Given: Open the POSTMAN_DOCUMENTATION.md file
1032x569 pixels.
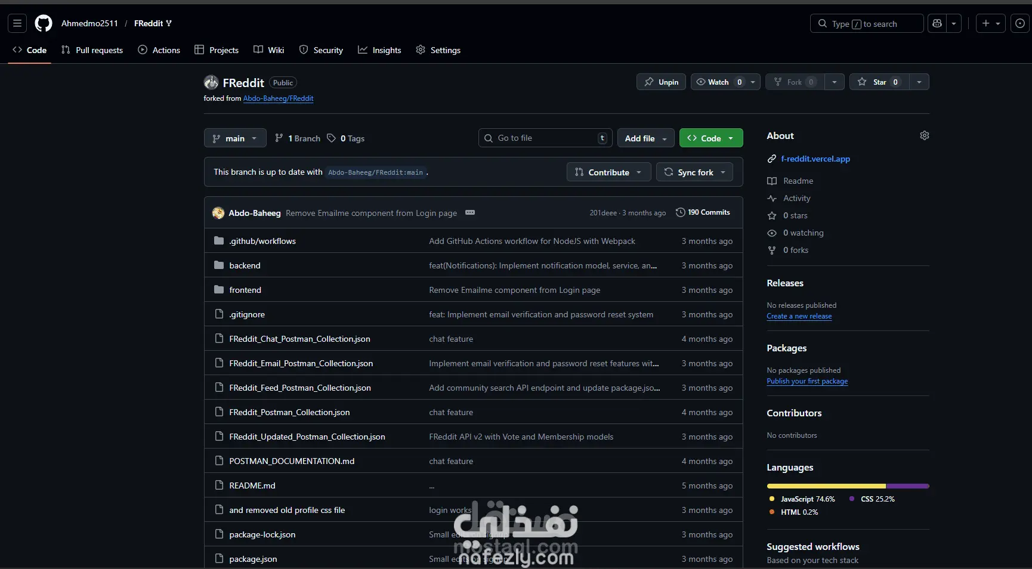Looking at the screenshot, I should [x=292, y=461].
